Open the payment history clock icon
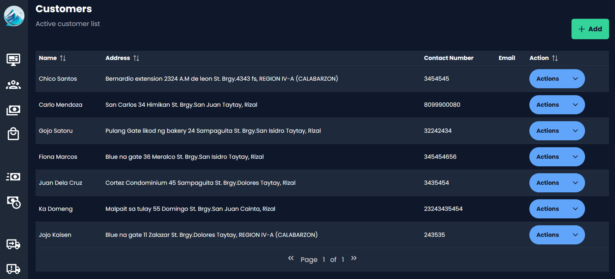The image size is (615, 279). (x=14, y=202)
